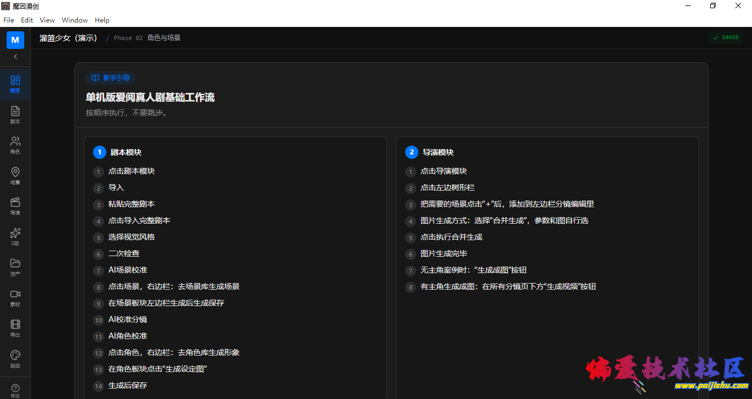Open the 概览 overview module in the sidebar

click(15, 84)
